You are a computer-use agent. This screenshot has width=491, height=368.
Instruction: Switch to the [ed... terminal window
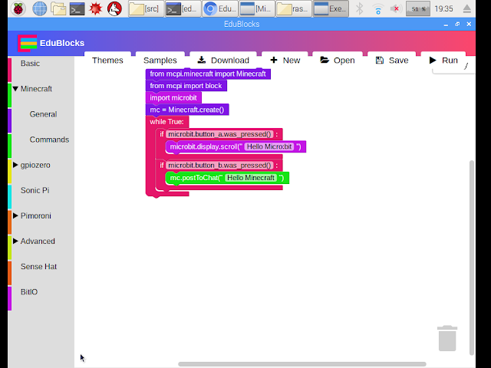click(x=183, y=8)
